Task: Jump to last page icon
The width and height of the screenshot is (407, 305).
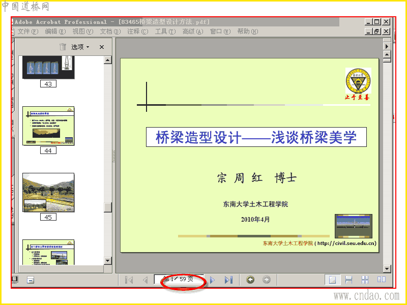Action: 228,280
